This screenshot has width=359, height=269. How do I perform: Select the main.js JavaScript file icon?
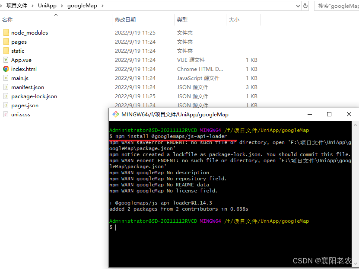[6, 78]
